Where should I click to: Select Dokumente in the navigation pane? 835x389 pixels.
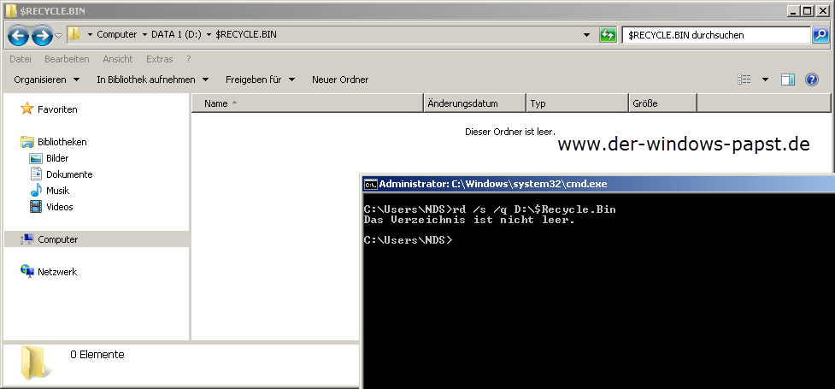68,174
